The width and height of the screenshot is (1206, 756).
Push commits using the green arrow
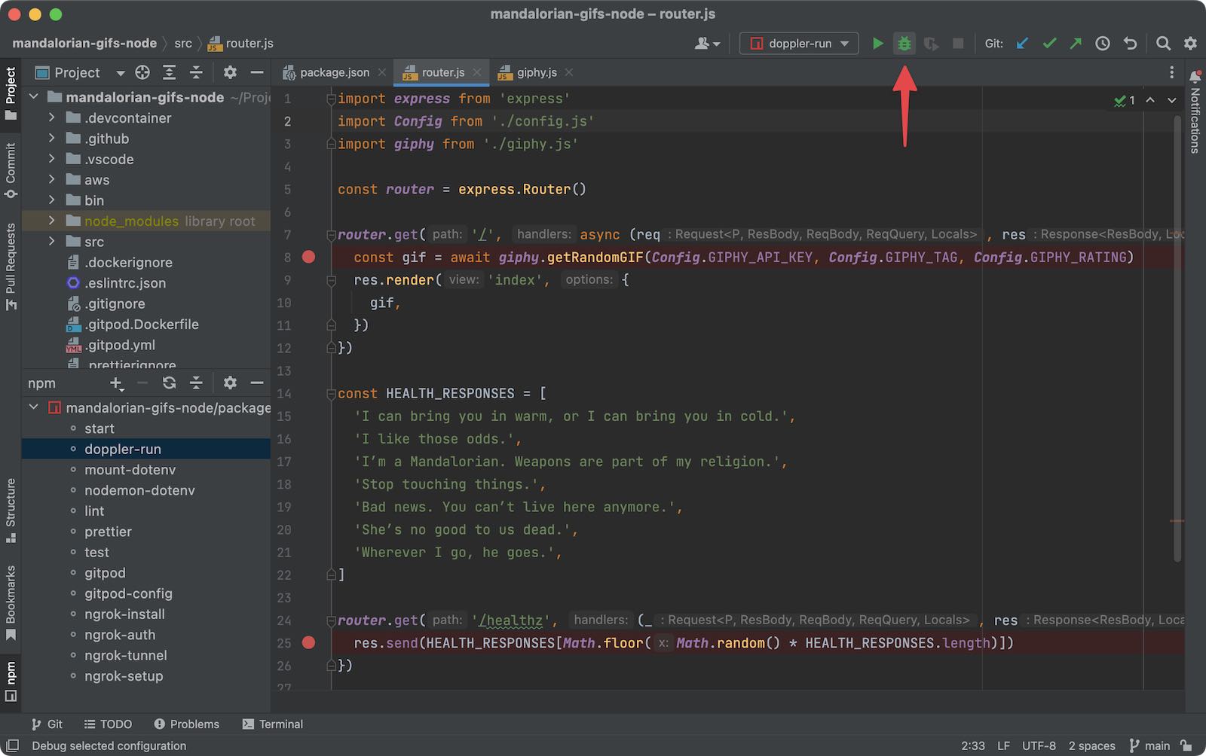coord(1076,44)
